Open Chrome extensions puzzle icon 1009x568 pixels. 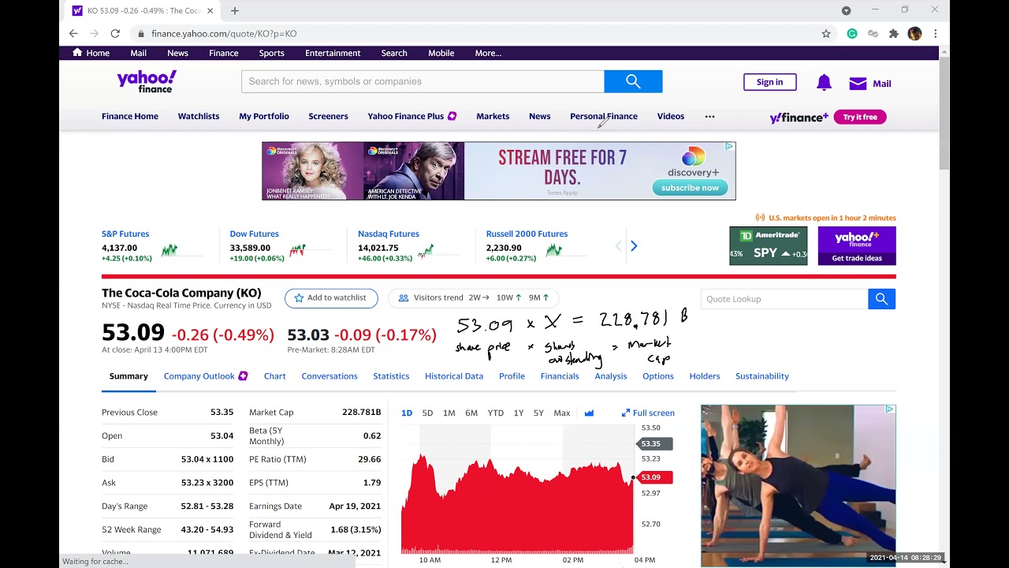coord(893,33)
